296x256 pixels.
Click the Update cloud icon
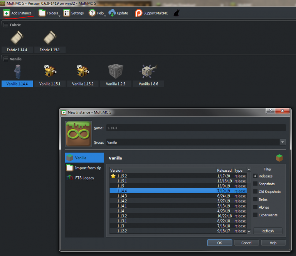click(112, 13)
